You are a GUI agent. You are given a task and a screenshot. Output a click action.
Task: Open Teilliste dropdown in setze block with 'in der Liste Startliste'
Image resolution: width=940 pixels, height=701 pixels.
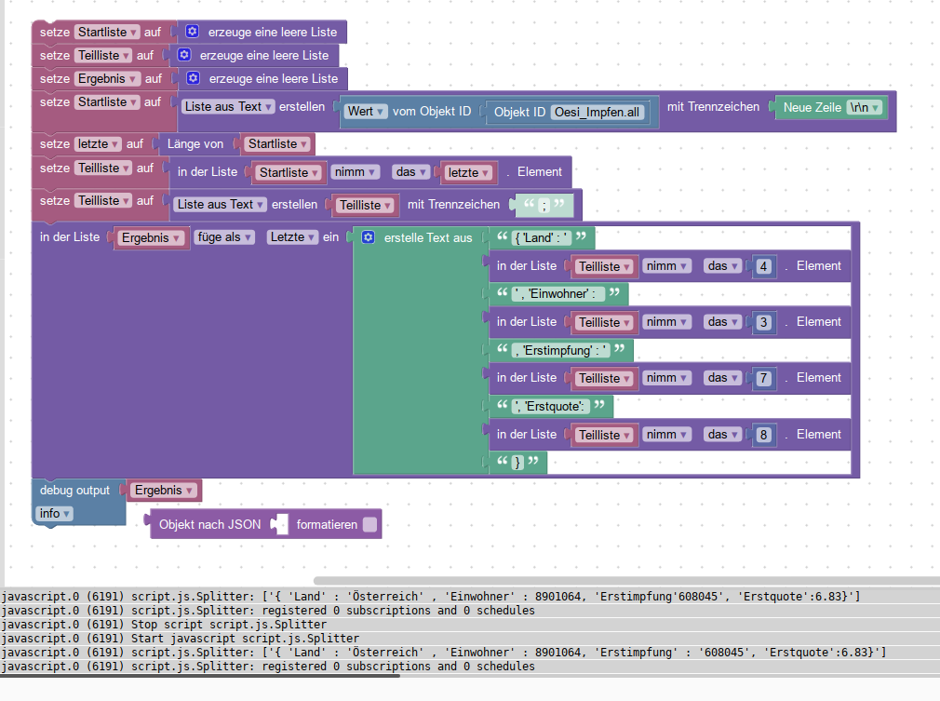tap(104, 168)
